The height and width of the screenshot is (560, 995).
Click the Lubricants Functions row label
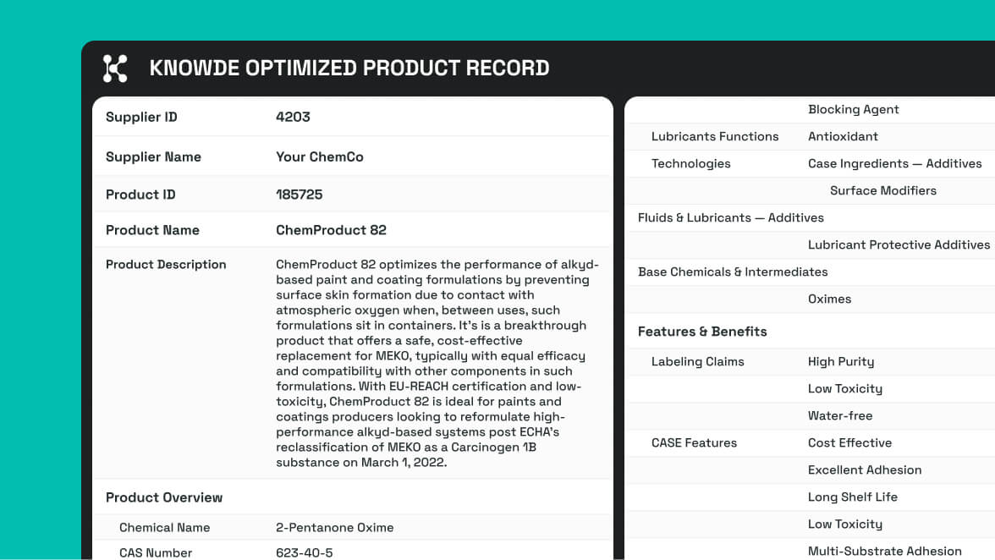pos(714,136)
